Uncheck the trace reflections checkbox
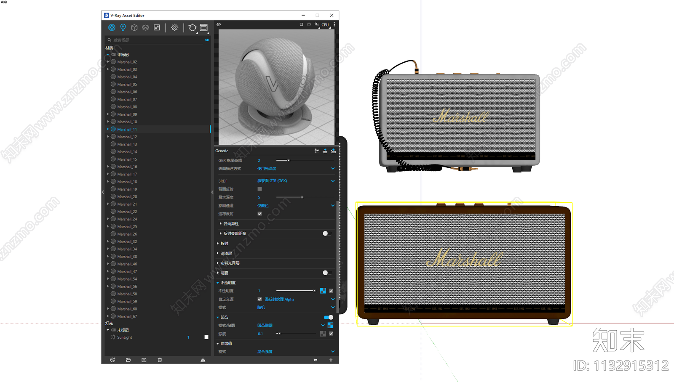Screen dimensions: 674x382 pyautogui.click(x=259, y=214)
